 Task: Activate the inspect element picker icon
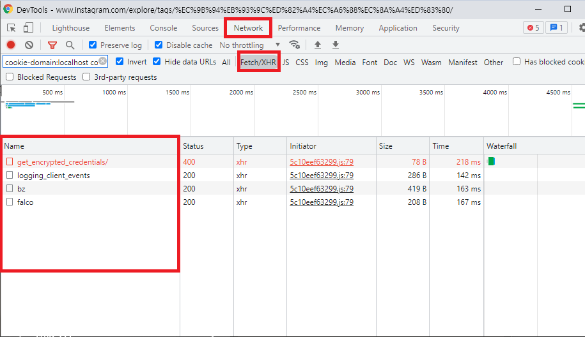pyautogui.click(x=12, y=28)
